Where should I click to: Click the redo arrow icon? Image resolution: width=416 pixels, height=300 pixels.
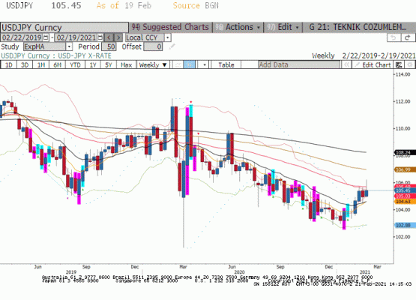click(408, 37)
